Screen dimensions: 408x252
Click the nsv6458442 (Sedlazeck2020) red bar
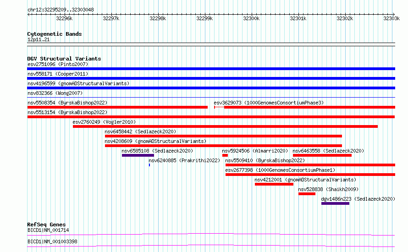point(223,136)
